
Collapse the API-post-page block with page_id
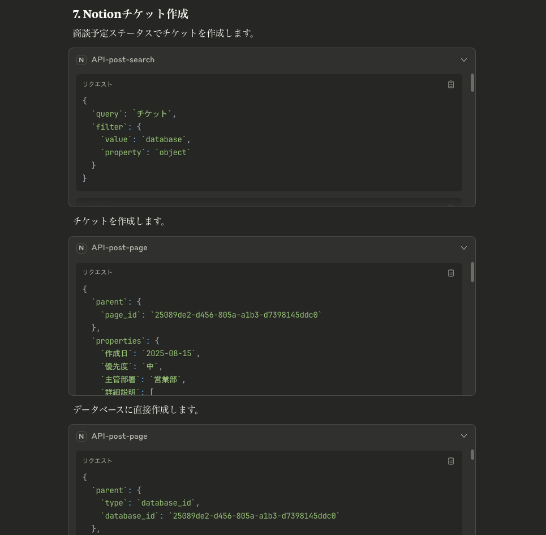point(464,248)
